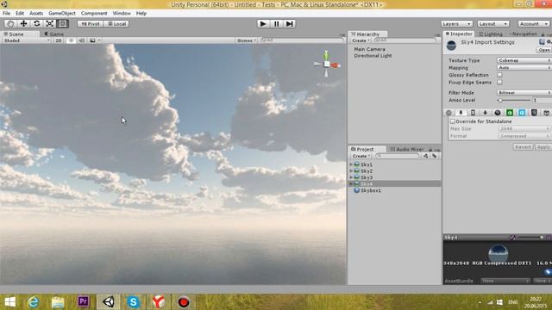Select the Rotate tool
This screenshot has height=310, width=552.
click(x=36, y=24)
